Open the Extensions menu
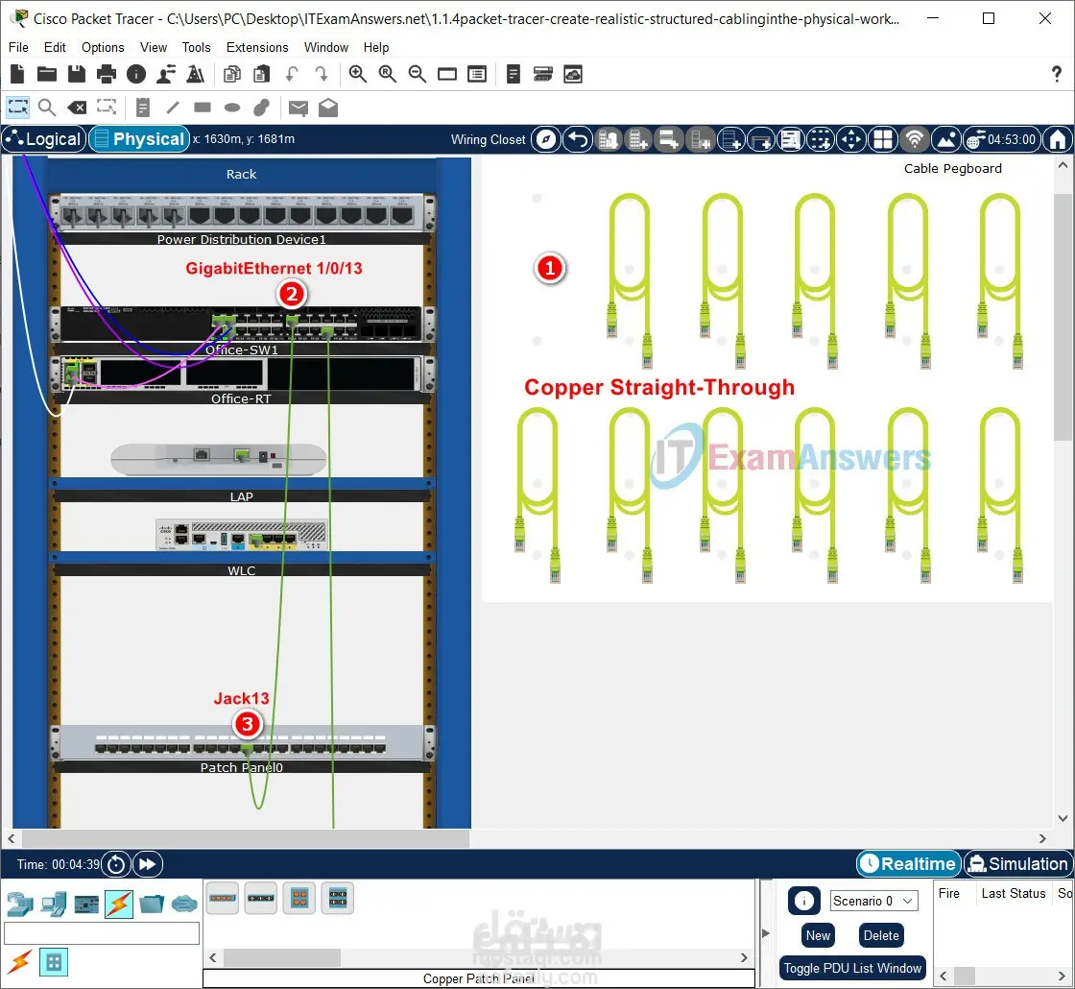 pyautogui.click(x=257, y=47)
